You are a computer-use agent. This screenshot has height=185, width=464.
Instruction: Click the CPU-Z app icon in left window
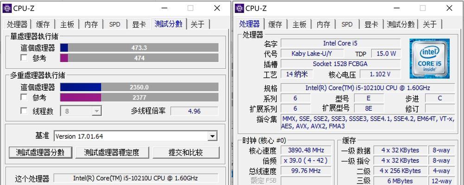click(7, 8)
